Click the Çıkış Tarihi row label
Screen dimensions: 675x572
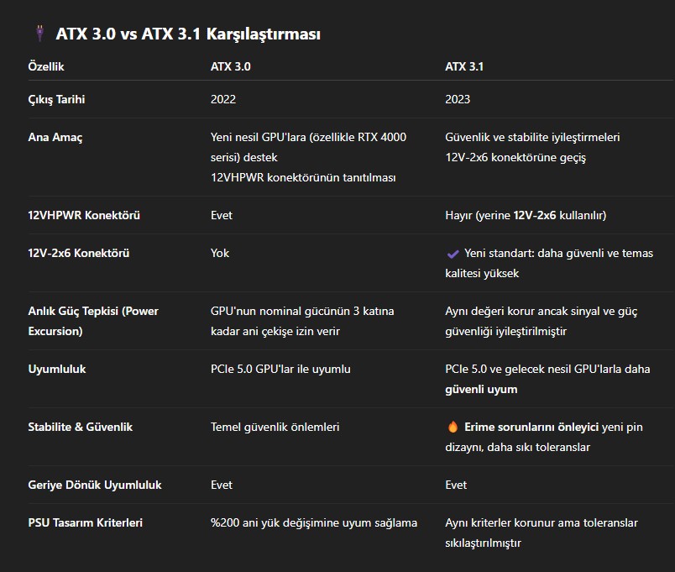[56, 99]
